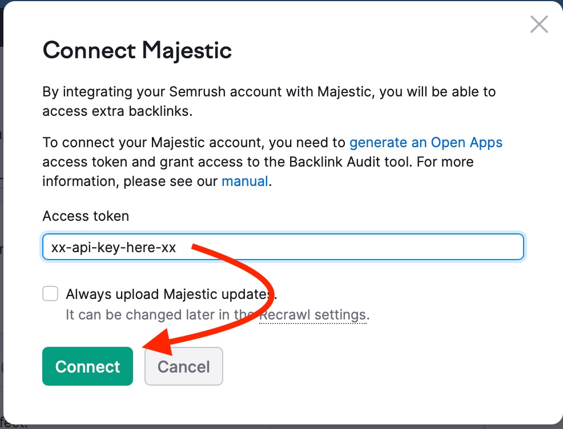
Task: Toggle the Majestic updates checkbox off
Action: pos(50,293)
